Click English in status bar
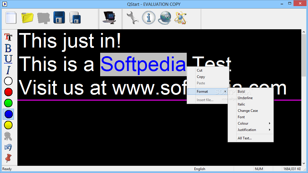Viewport: 308px width, 173px height. pyautogui.click(x=199, y=169)
